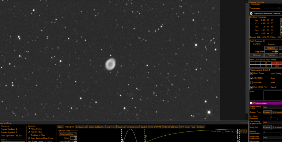Click the Live Stacking panel close icon
Screen dimensions: 282x142
coord(247,123)
